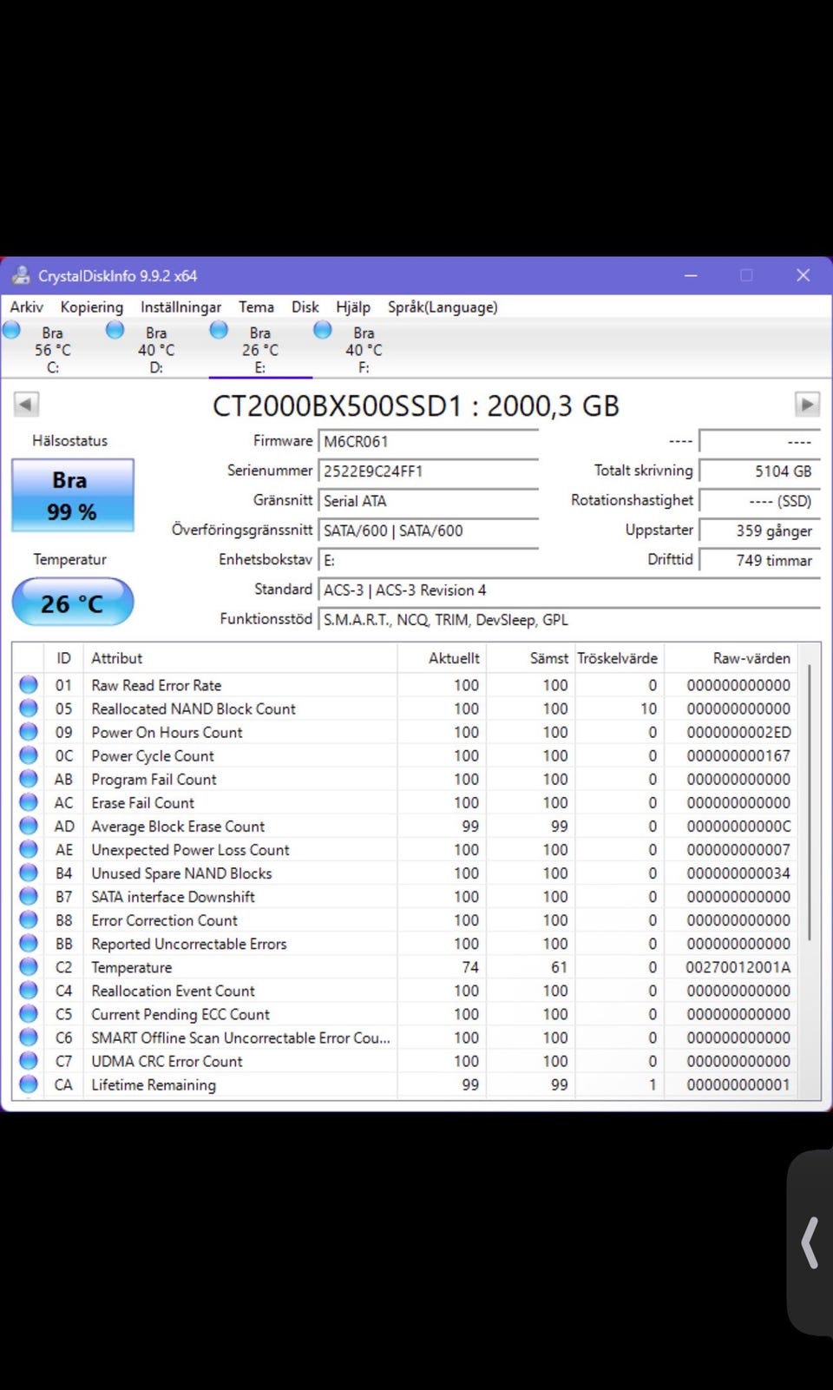Click status circle for Error Correction Count

point(29,919)
